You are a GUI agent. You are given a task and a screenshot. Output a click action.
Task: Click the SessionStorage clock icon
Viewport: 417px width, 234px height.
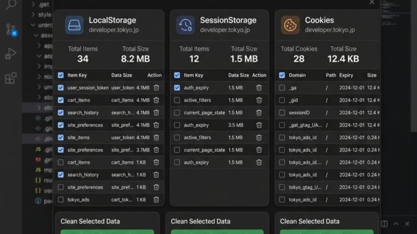click(185, 25)
